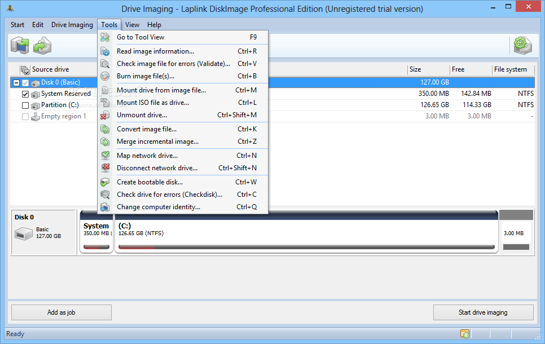Select the 3.00 MB empty region block
This screenshot has width=545, height=344.
click(x=516, y=232)
